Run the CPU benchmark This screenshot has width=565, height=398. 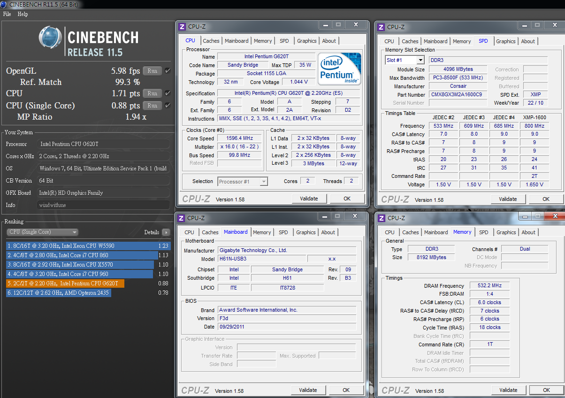point(153,93)
